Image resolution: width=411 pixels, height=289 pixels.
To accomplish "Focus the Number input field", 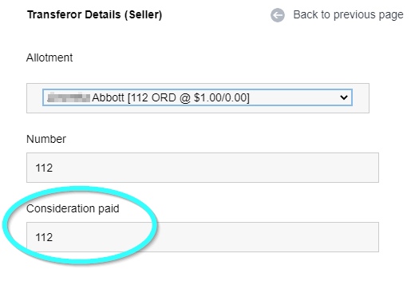I will pyautogui.click(x=203, y=168).
